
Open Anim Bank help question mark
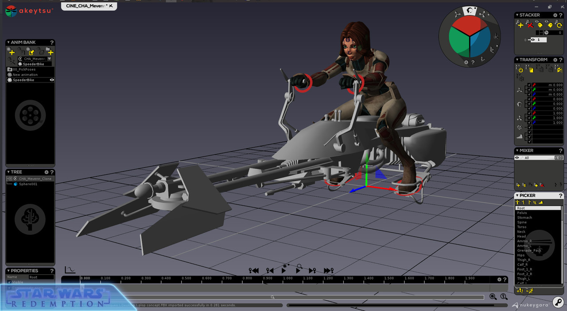coord(52,42)
